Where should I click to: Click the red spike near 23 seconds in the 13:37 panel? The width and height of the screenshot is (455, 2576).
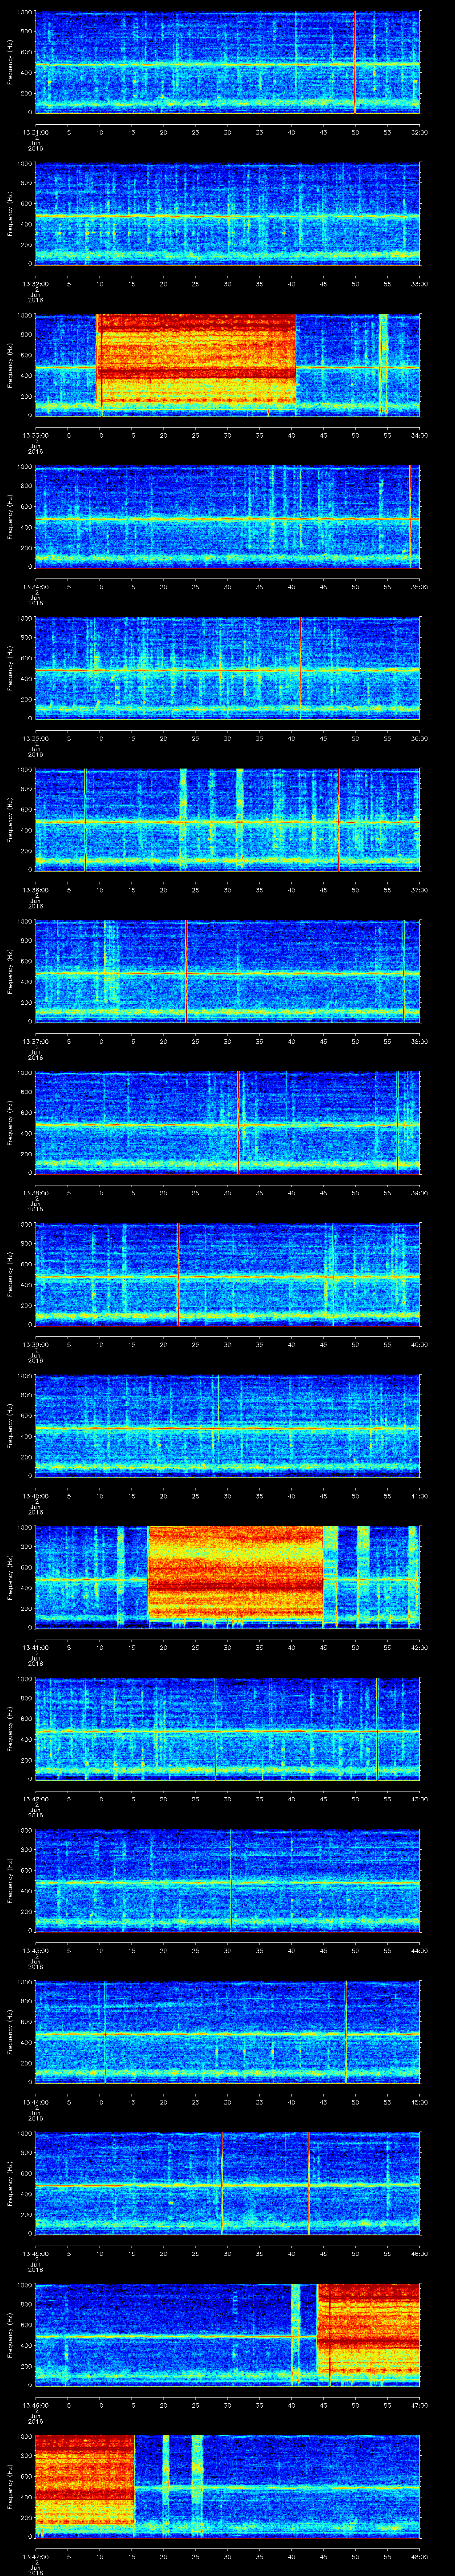pos(186,971)
